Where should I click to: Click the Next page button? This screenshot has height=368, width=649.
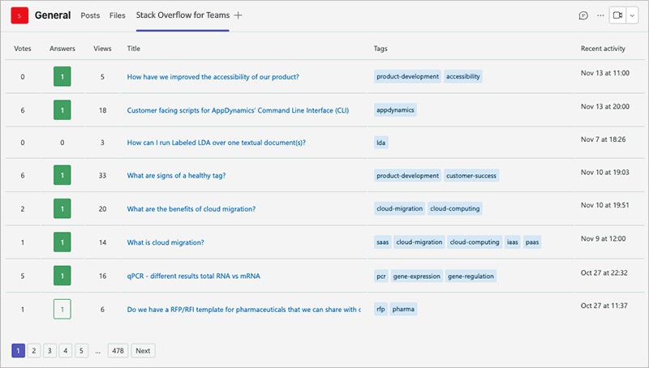point(143,350)
